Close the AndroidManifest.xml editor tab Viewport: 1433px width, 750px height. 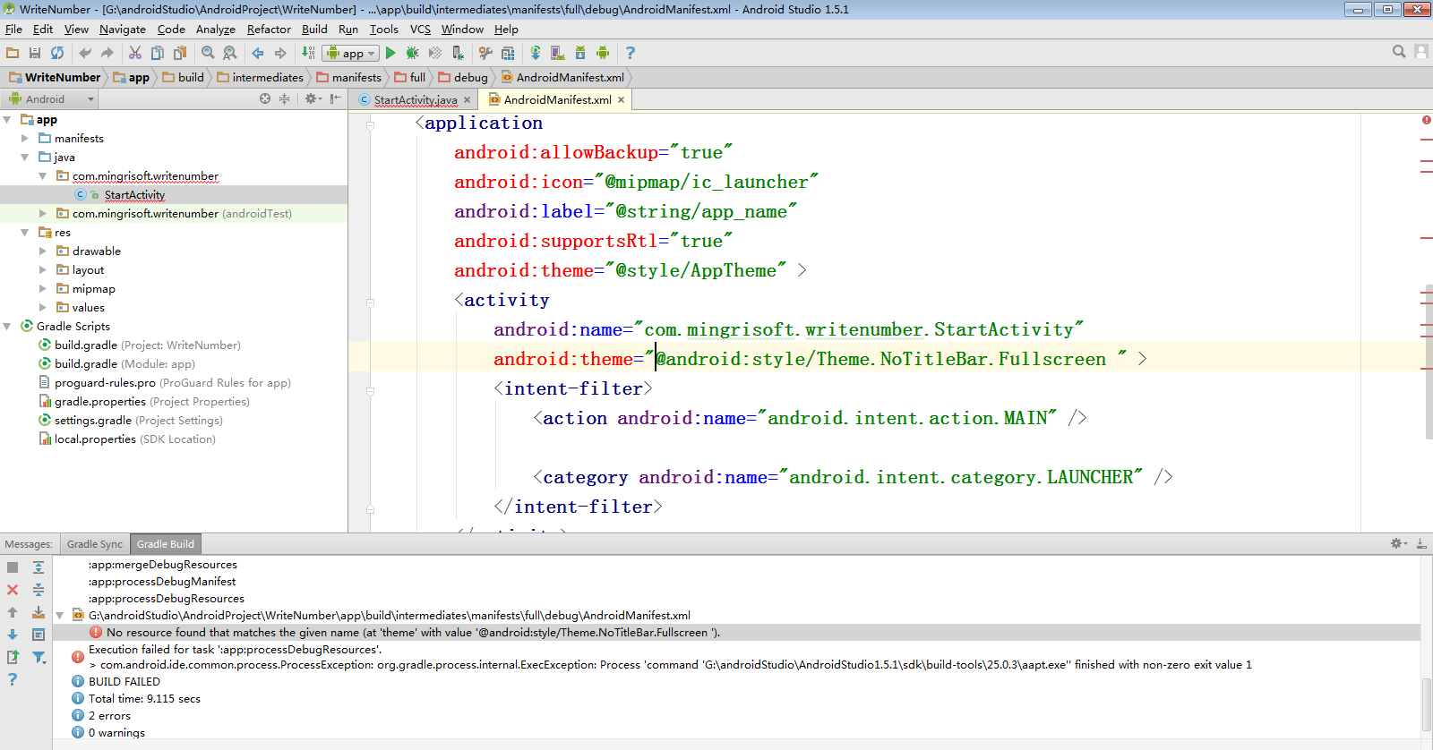point(621,100)
